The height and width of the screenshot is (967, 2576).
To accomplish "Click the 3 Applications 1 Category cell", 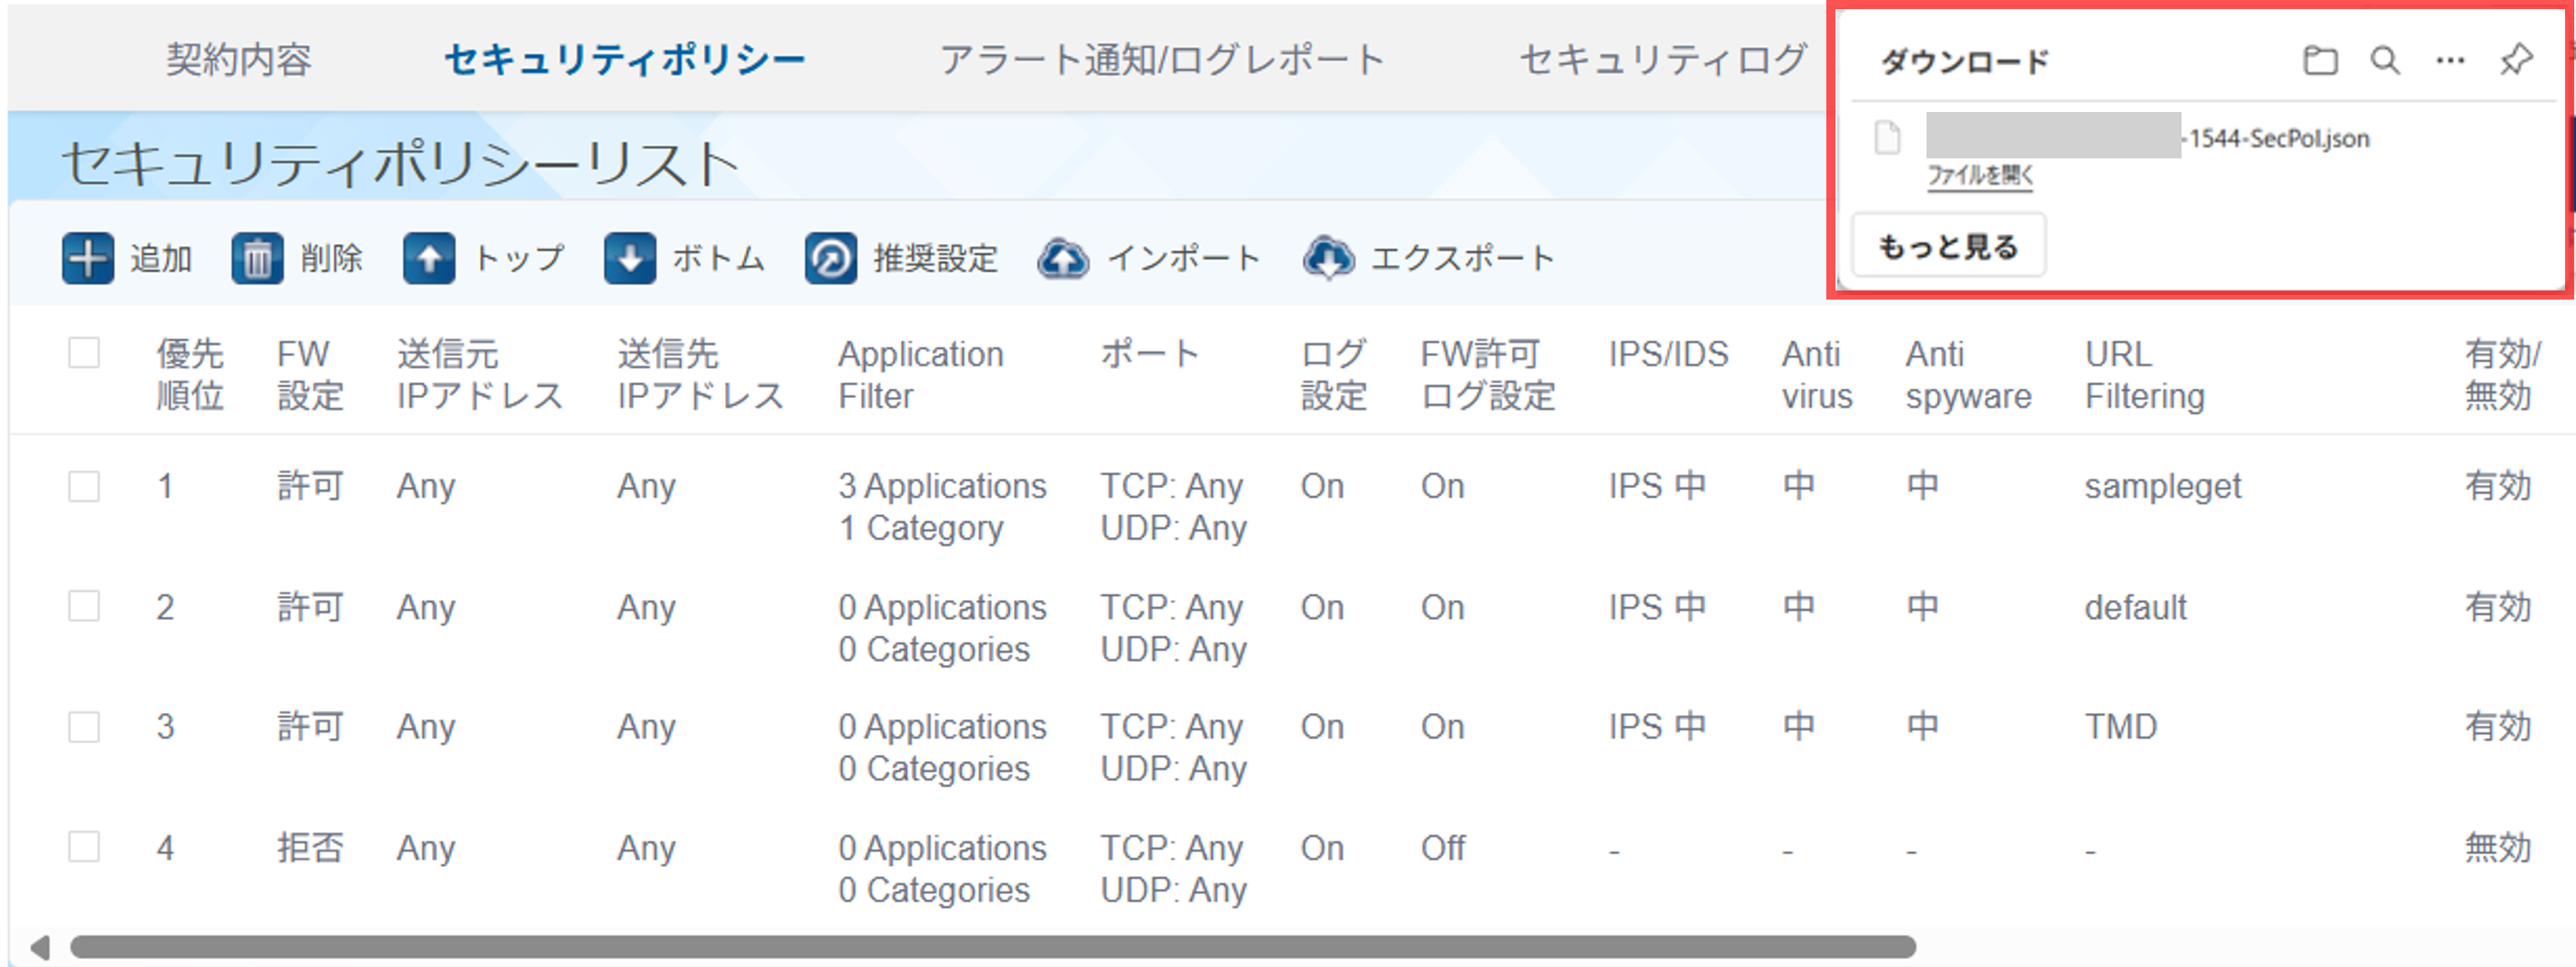I will pos(942,507).
